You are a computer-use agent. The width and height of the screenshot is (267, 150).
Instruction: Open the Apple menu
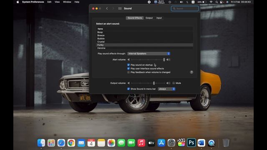[18, 2]
